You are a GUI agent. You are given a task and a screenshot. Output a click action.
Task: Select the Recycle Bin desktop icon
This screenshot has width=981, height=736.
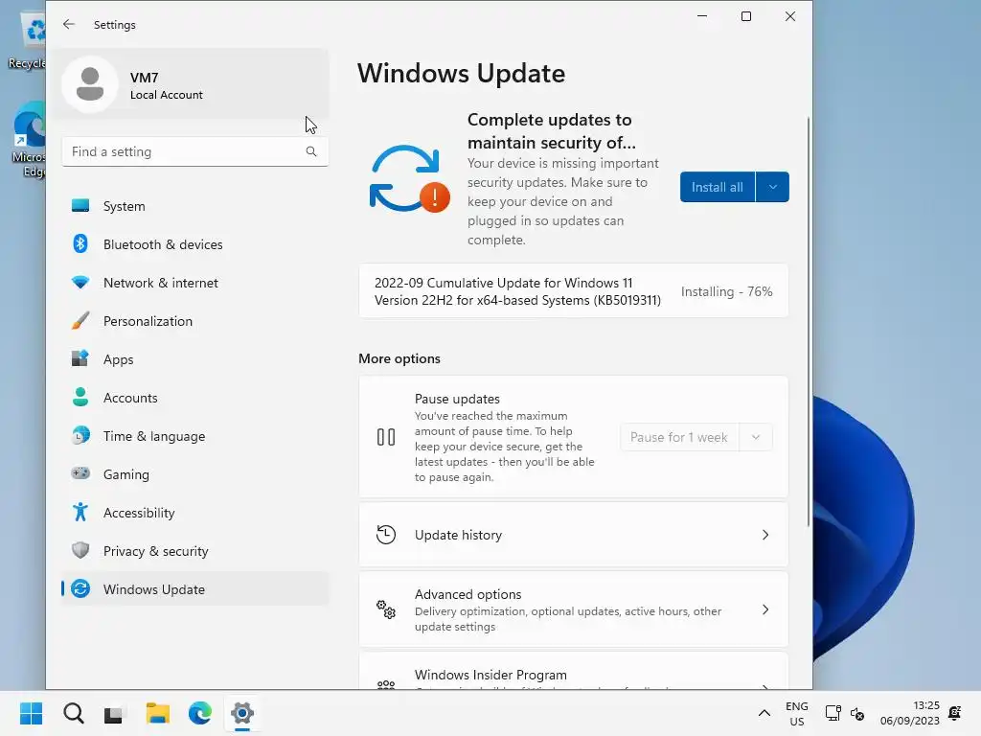(28, 42)
